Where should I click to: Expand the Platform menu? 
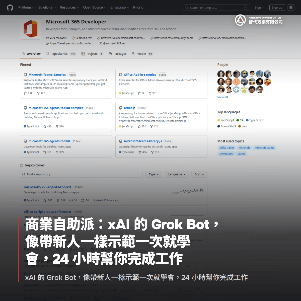[26, 8]
